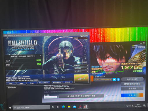Open 設定変更 settings button

tap(132, 88)
